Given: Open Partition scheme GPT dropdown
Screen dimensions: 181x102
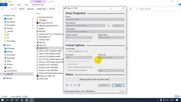Looking at the screenshot, I should 79,38.
